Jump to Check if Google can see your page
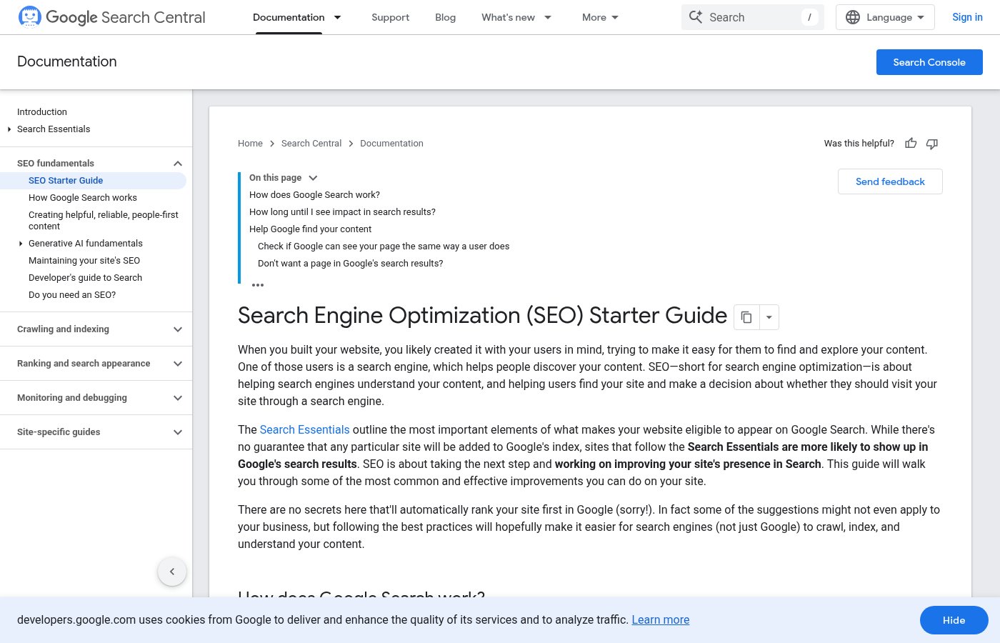Screen dimensions: 1000x643 384,246
